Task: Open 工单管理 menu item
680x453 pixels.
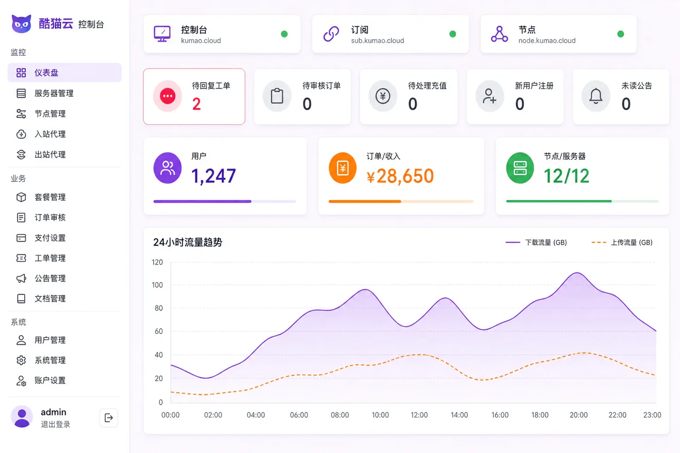Action: 65,258
